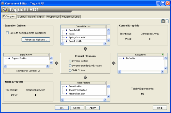
Task: Switch to the Noise tab
Action: (31, 17)
